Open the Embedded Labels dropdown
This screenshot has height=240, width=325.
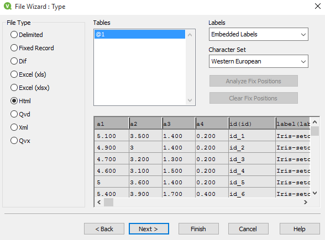pos(259,34)
